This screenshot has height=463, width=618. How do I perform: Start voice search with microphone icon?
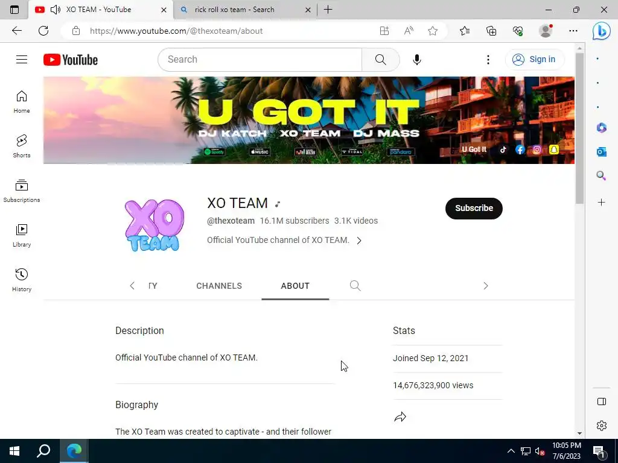coord(416,60)
